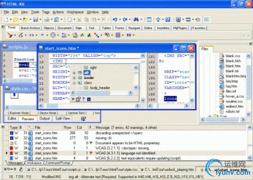The image size is (253, 180).
Task: Click the Cut scissors icon
Action: click(79, 20)
